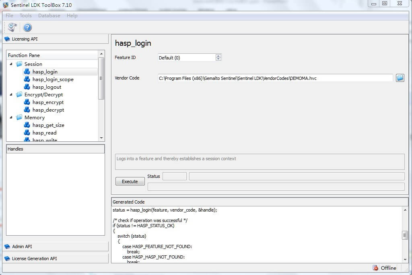This screenshot has height=275, width=412.
Task: Pick the hasp_decrypt function icon
Action: 27,110
